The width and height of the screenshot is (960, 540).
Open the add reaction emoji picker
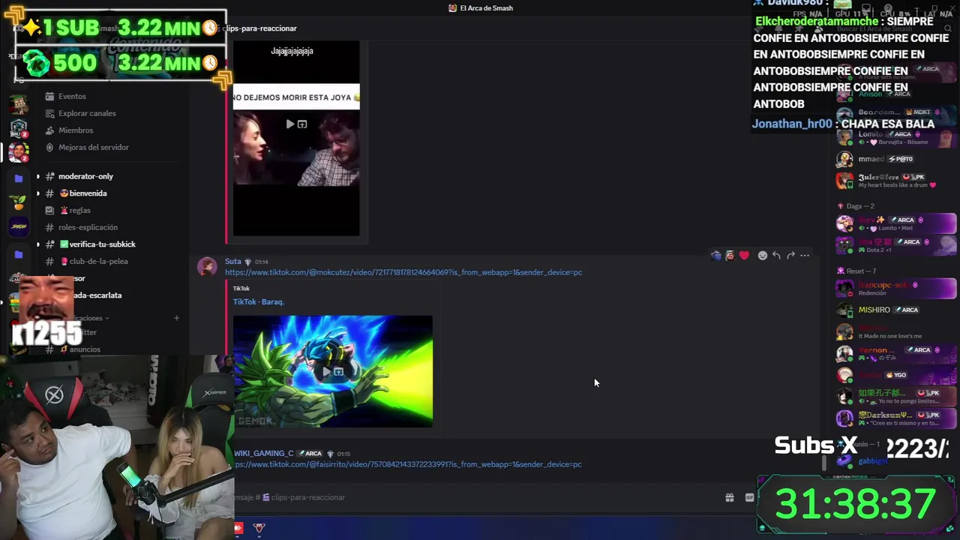[x=763, y=256]
